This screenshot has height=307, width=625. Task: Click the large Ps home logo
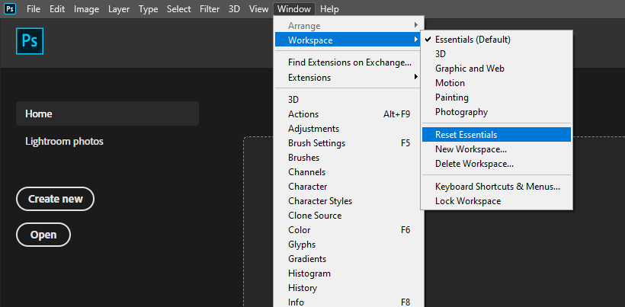coord(30,41)
